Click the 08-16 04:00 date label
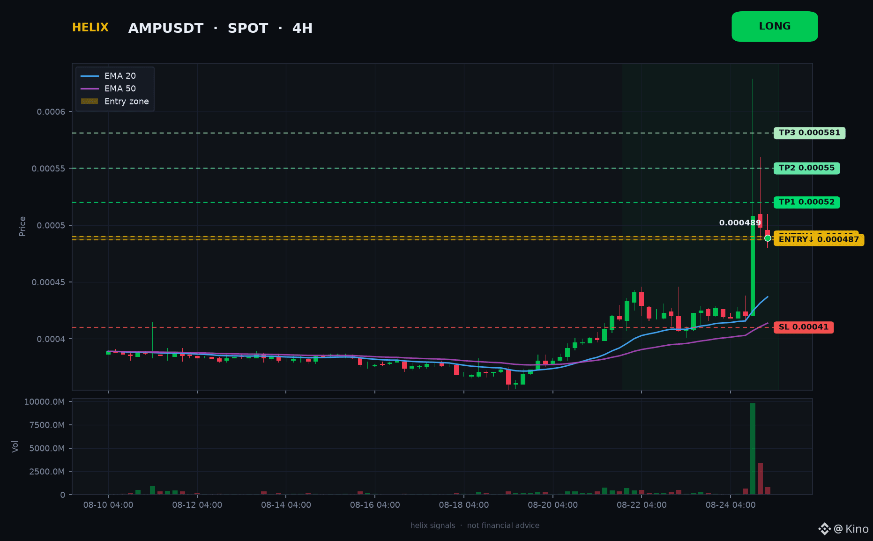The width and height of the screenshot is (873, 541). (x=375, y=505)
